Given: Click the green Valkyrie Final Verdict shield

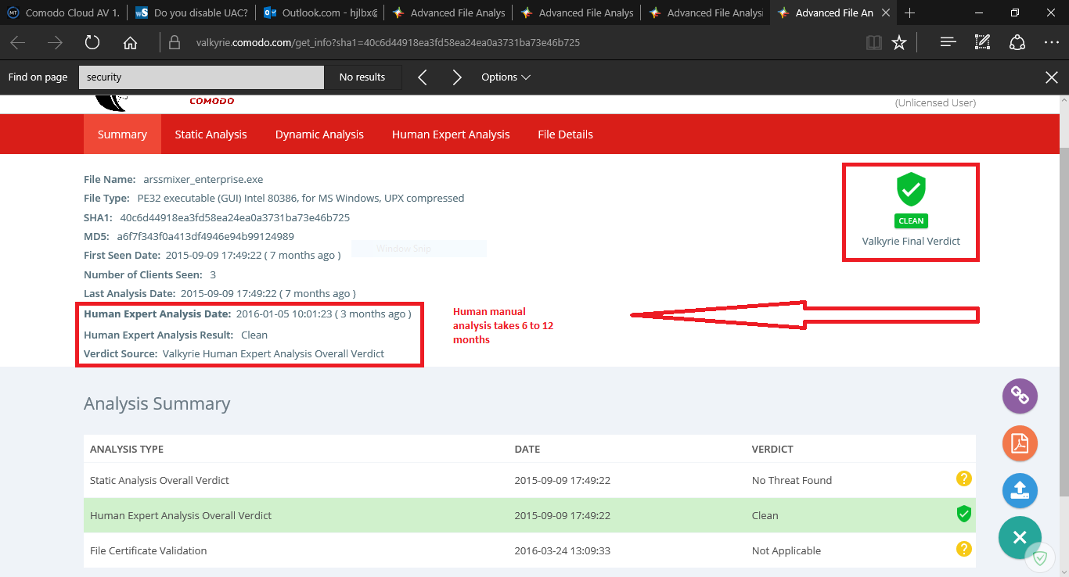Looking at the screenshot, I should 911,190.
